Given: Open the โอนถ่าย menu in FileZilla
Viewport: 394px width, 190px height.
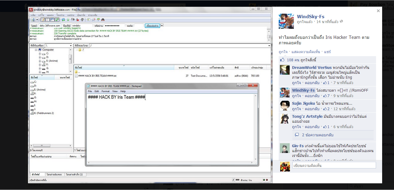Looking at the screenshot, I should 60,15.
